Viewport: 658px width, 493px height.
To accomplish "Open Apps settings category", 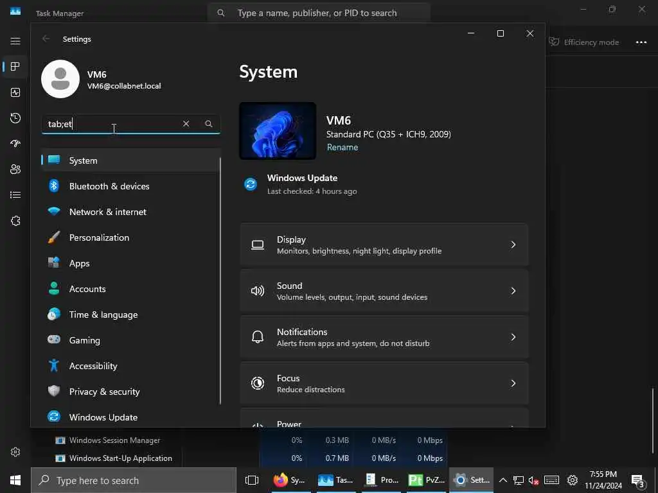I will tap(130, 263).
